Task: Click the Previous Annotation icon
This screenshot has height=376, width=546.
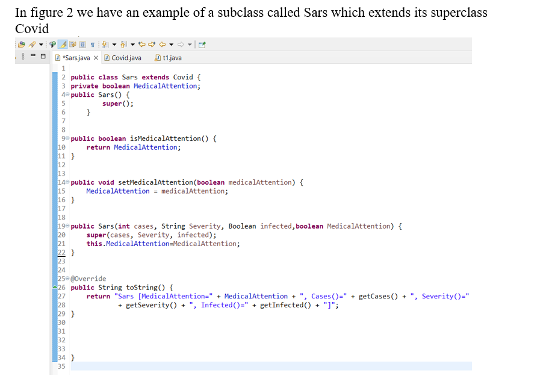Action: (123, 43)
